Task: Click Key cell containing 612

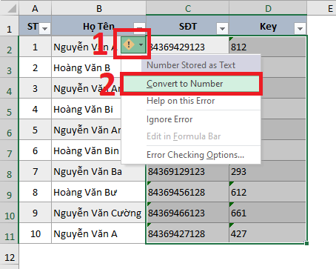Action: [x=268, y=192]
